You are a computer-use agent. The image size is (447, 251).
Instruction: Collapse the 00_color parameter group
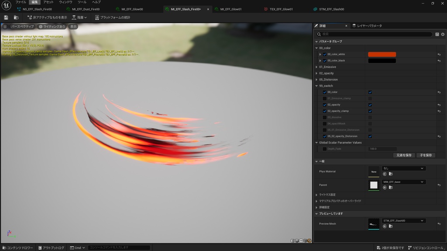pos(316,48)
